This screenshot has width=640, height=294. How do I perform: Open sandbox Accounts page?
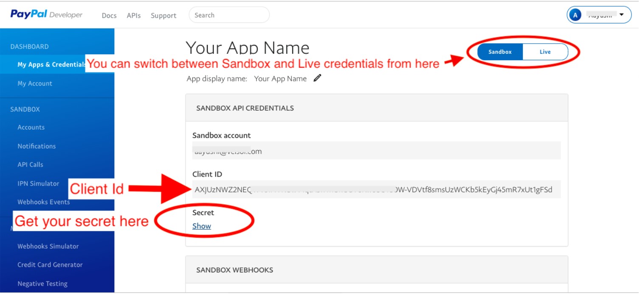point(31,127)
